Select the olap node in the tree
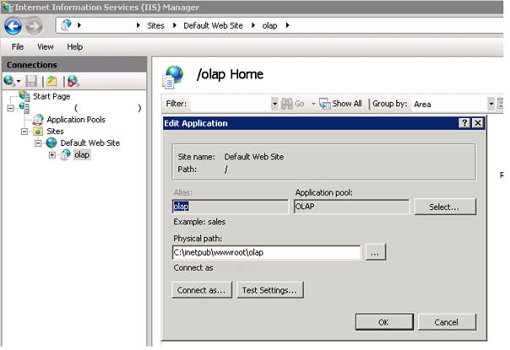Screen dimensions: 510x350 pyautogui.click(x=82, y=154)
